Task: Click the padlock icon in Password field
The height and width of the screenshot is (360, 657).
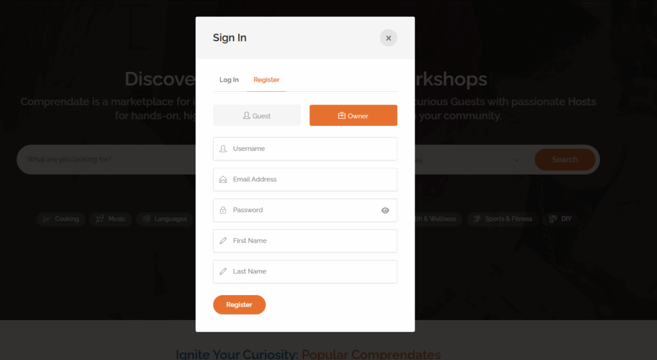Action: click(x=223, y=210)
